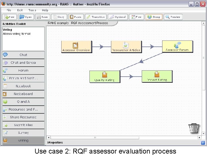This screenshot has width=207, height=155.
Task: Select the Forum and Scribe activity
Action: (23, 78)
